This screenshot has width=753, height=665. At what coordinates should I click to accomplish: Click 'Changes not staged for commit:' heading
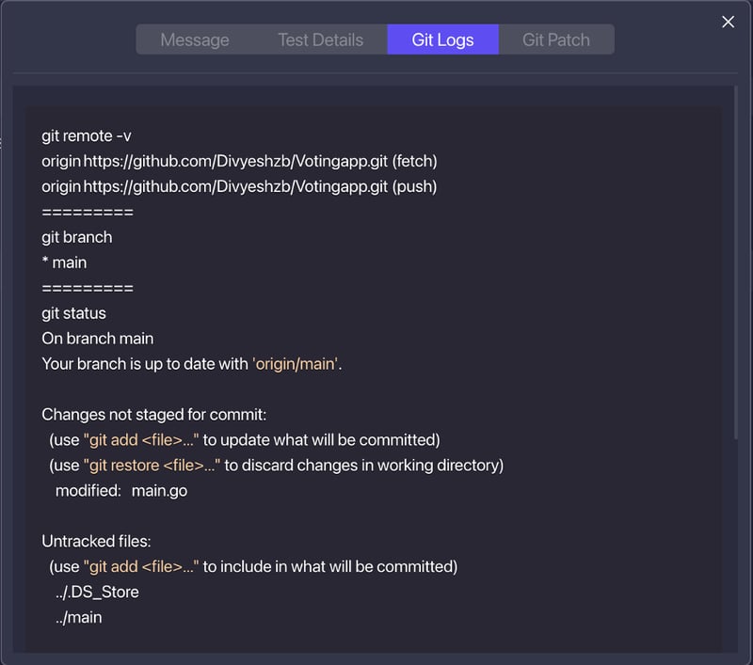(x=153, y=415)
